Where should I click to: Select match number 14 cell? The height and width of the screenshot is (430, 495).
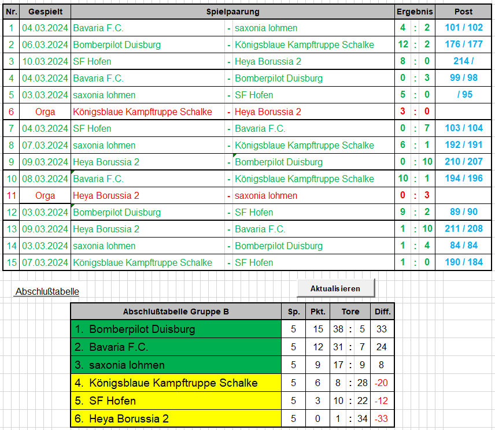[x=12, y=246]
